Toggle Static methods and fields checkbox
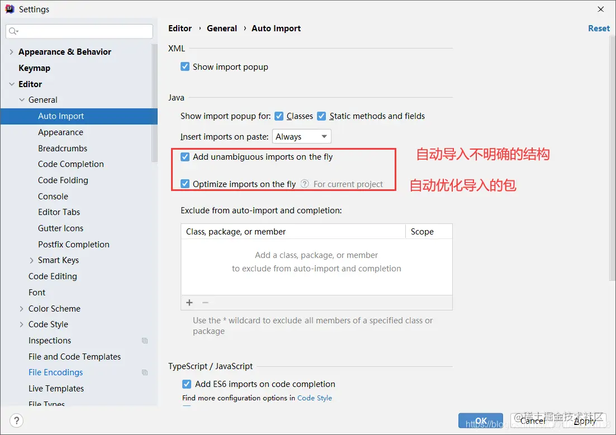 click(321, 116)
